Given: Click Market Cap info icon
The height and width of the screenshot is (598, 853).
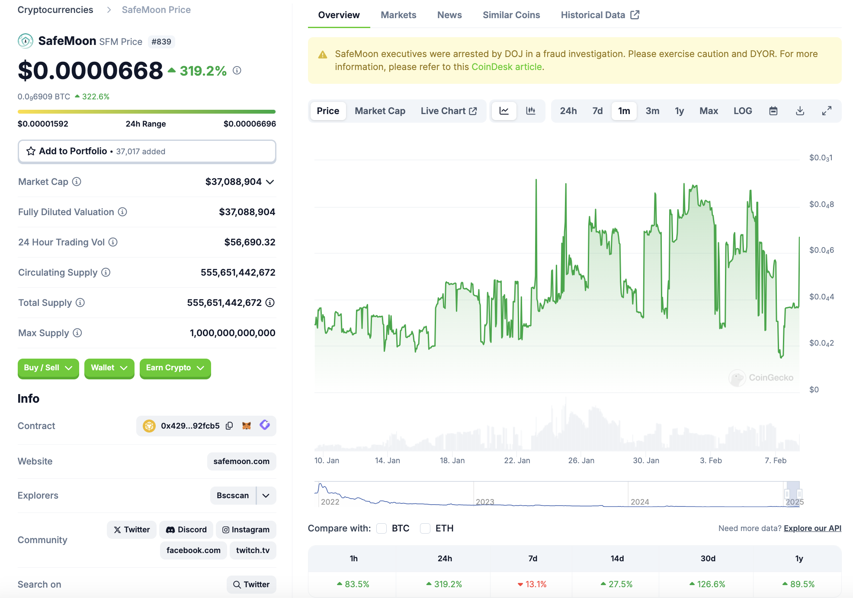Looking at the screenshot, I should click(x=77, y=181).
